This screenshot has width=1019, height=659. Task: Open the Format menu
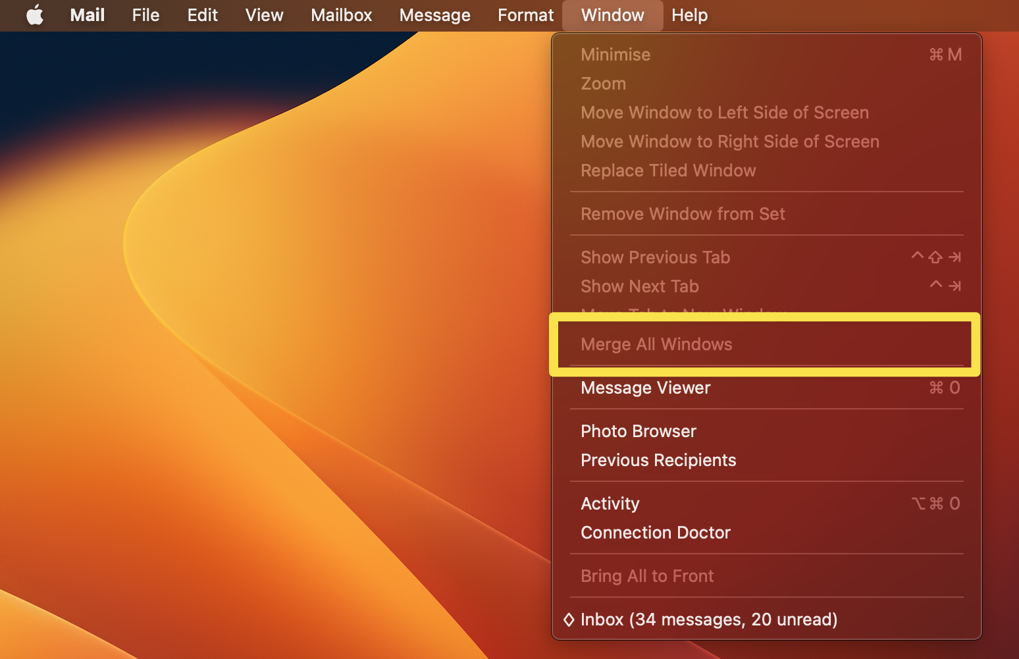pos(525,15)
